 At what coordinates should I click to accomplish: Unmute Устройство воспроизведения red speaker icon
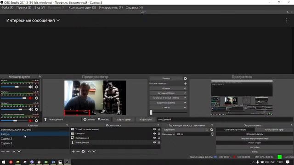pyautogui.click(x=31, y=121)
